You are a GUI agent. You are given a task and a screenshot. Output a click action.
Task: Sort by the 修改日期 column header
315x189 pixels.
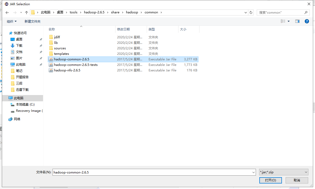(x=131, y=29)
